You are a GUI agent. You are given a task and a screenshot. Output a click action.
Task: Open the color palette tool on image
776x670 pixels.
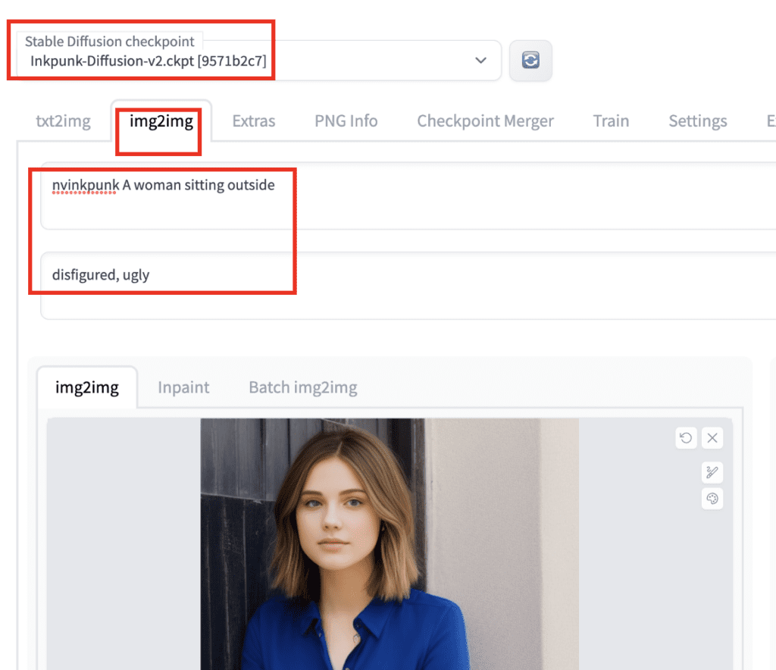pos(712,499)
